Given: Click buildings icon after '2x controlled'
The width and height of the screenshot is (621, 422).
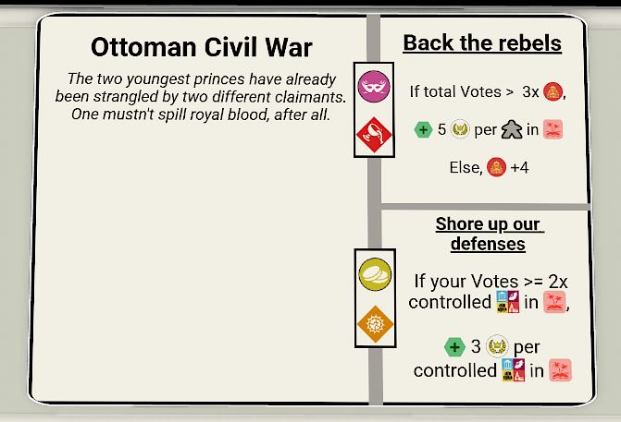Looking at the screenshot, I should tap(509, 302).
